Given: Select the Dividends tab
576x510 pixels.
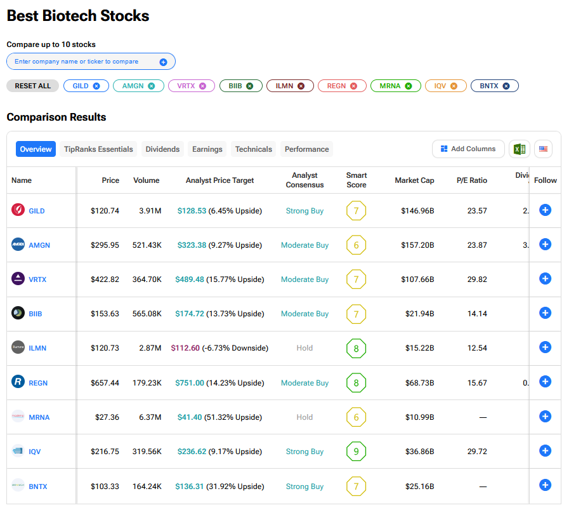Looking at the screenshot, I should [x=162, y=149].
